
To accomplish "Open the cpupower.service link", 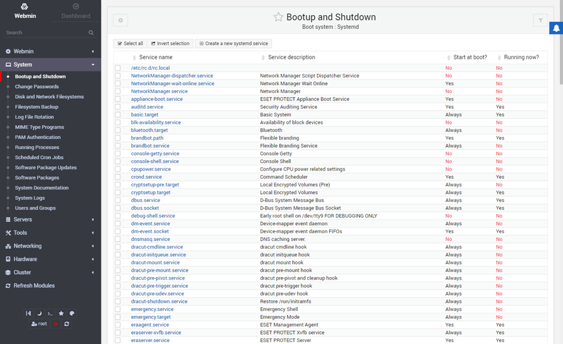I will [x=151, y=169].
